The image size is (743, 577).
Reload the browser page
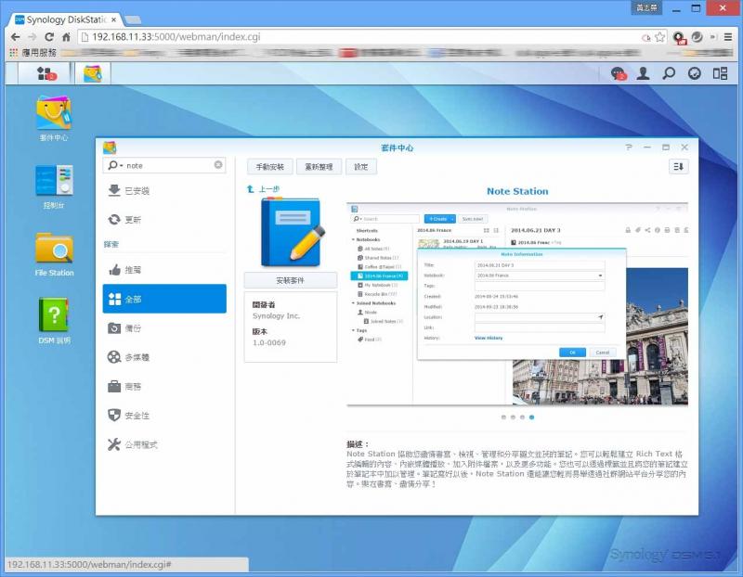coord(49,37)
